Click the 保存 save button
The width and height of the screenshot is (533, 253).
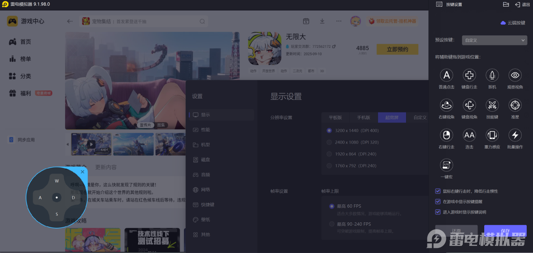pos(505,231)
